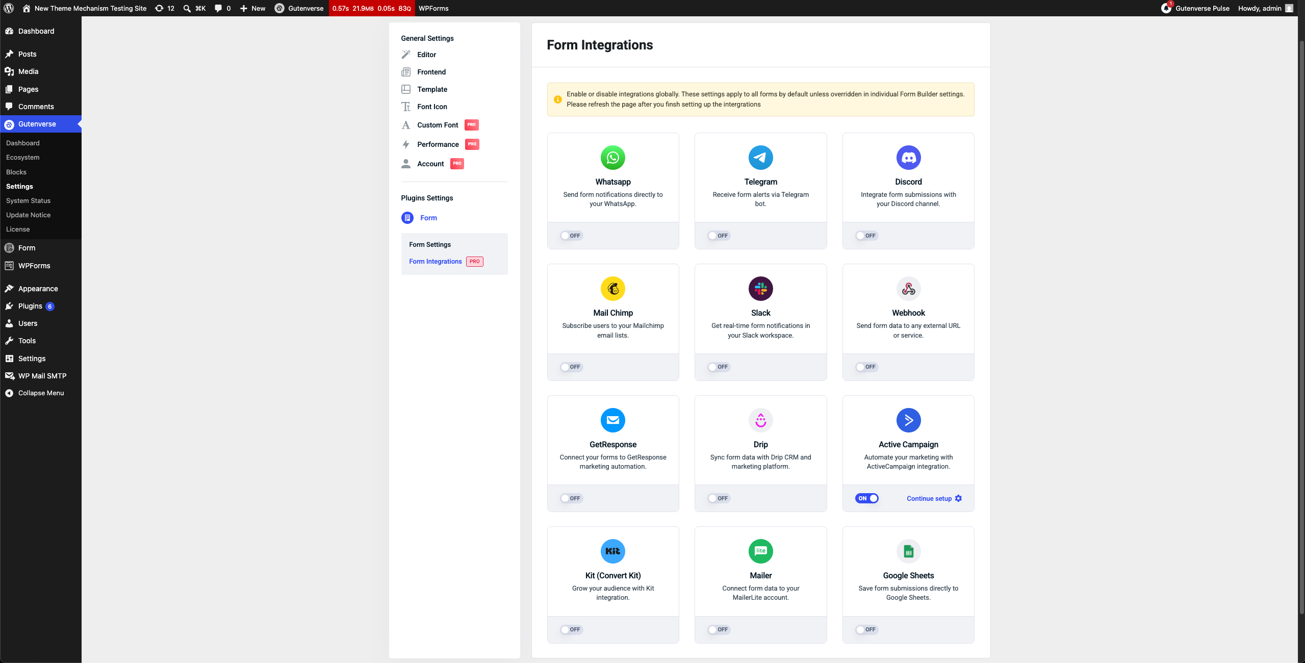Click the admin avatar thumbnail
Image resolution: width=1305 pixels, height=663 pixels.
click(1289, 8)
